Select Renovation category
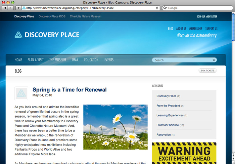This screenshot has width=235, height=164. [x=163, y=135]
